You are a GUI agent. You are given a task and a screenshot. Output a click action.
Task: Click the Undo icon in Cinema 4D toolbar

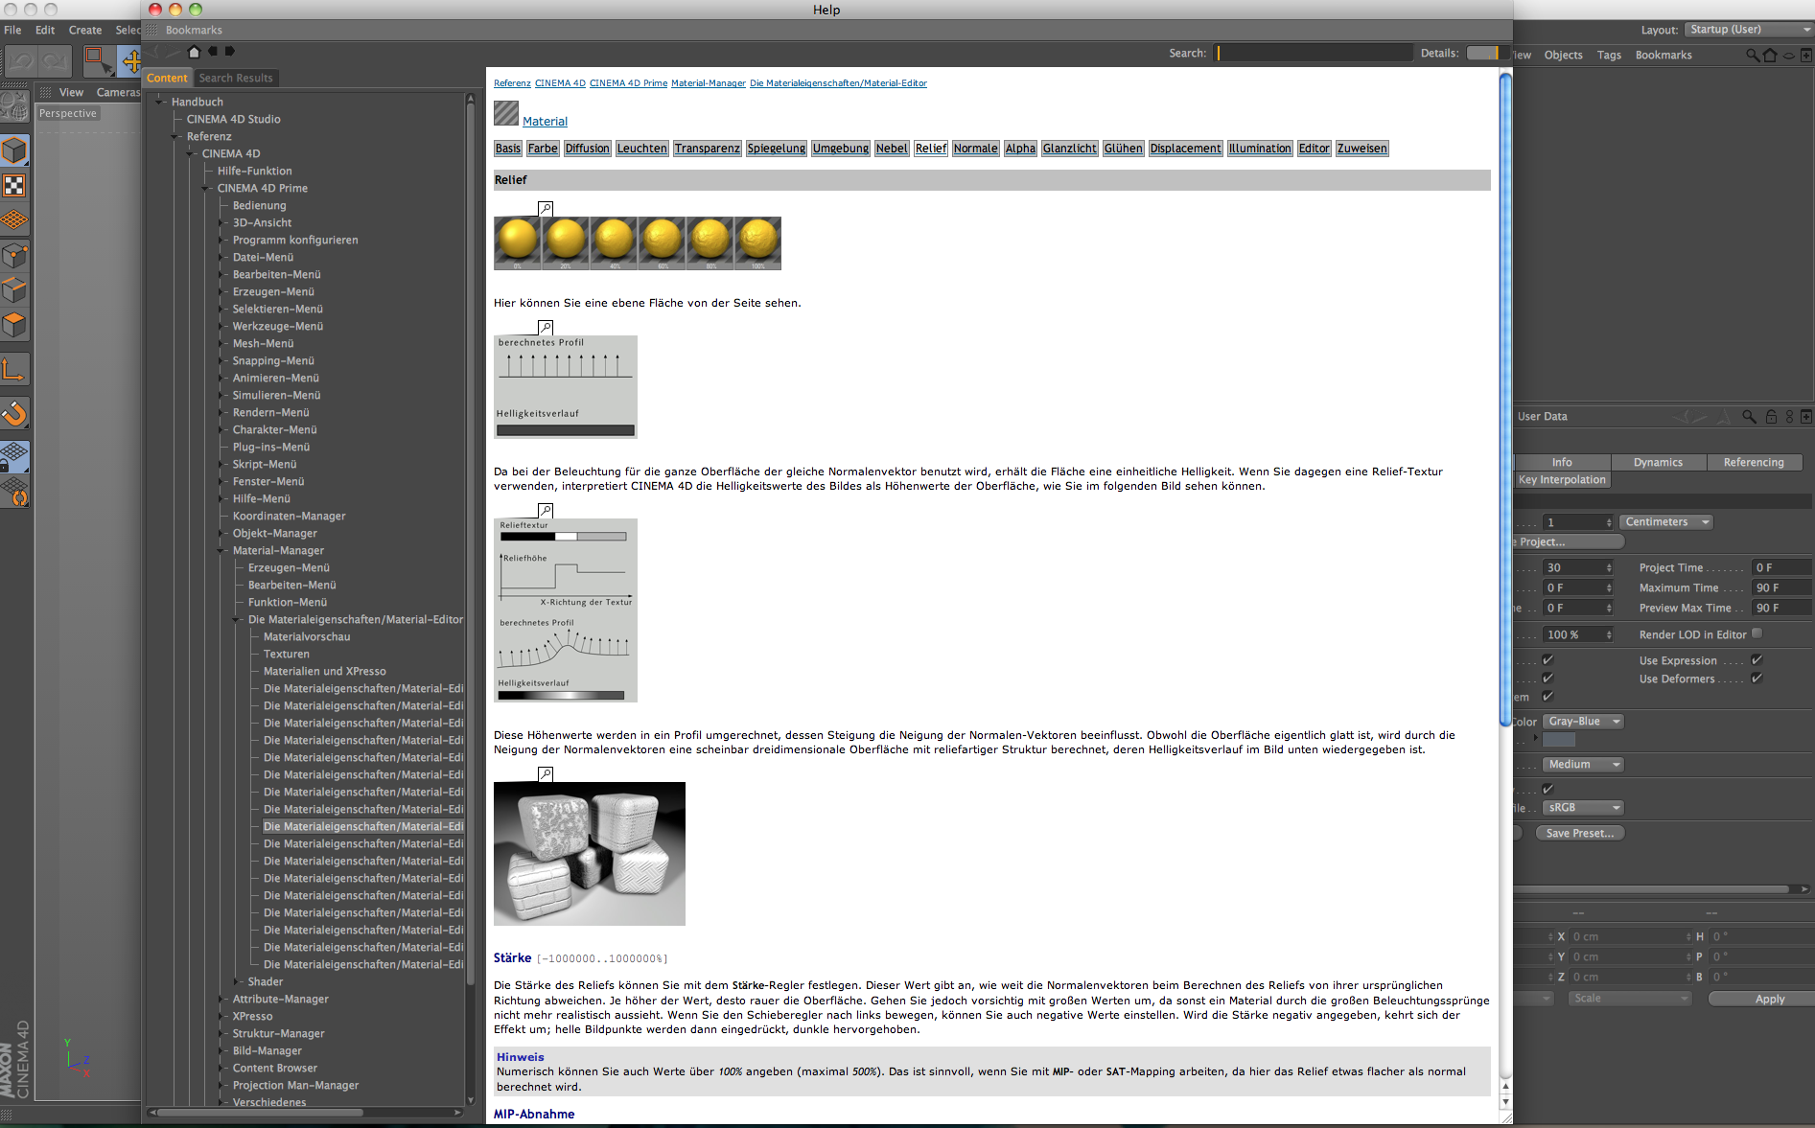tap(21, 61)
